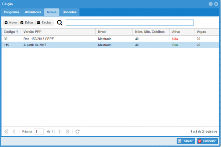Viewport: 221px width, 147px height.
Task: Click the Excluir button to delete
Action: 44,23
